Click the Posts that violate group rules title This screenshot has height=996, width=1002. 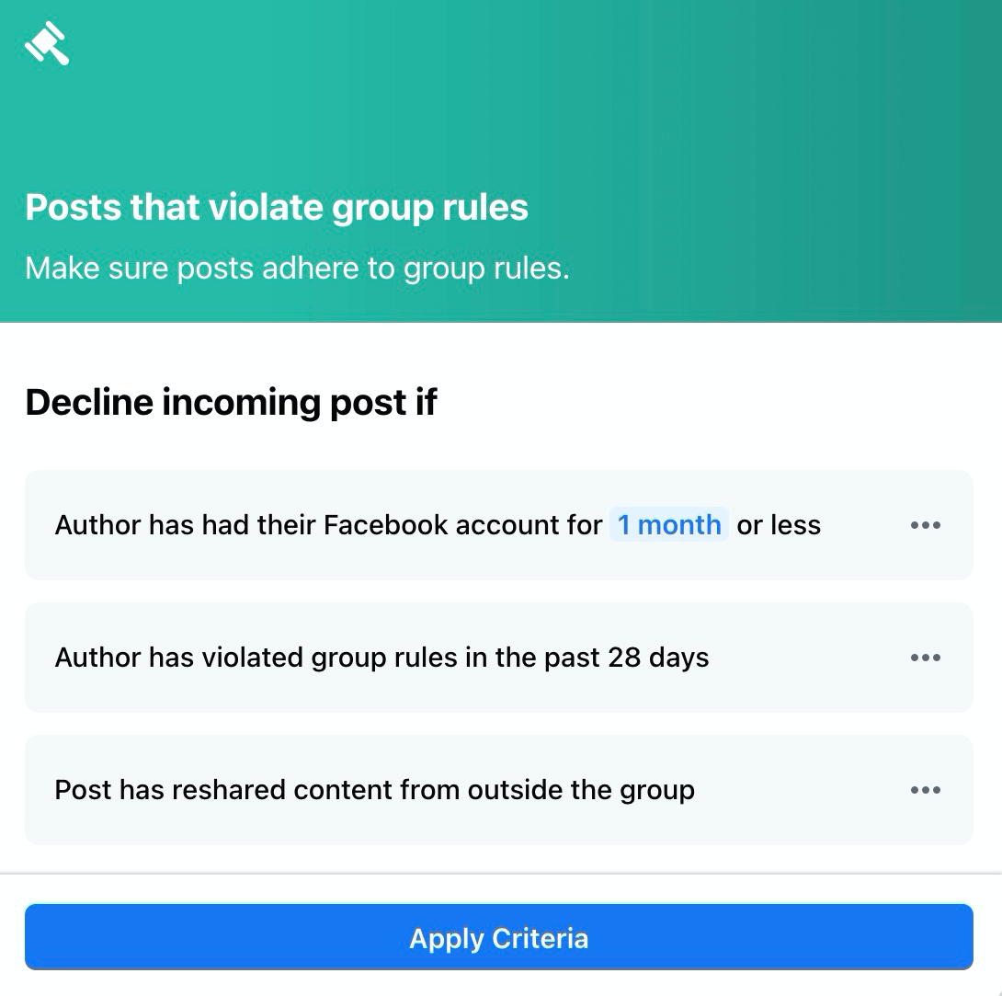pos(277,208)
